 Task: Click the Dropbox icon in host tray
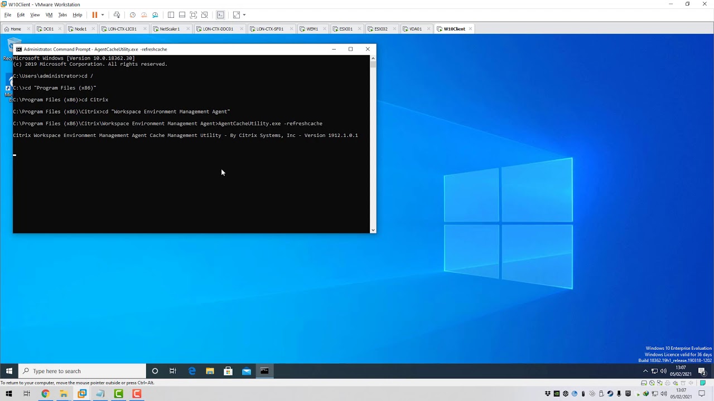(548, 394)
